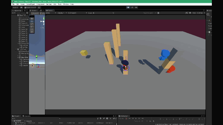Click the Hierarchy search field

click(21, 13)
